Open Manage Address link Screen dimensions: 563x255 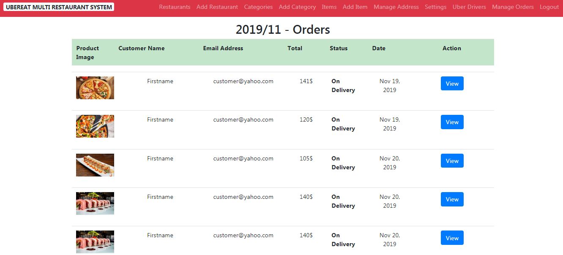pos(396,7)
